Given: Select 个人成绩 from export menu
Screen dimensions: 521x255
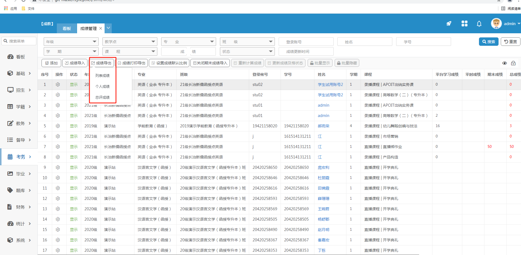Looking at the screenshot, I should [102, 86].
